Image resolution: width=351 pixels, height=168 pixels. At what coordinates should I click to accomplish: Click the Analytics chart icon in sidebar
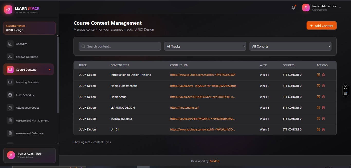[10, 44]
